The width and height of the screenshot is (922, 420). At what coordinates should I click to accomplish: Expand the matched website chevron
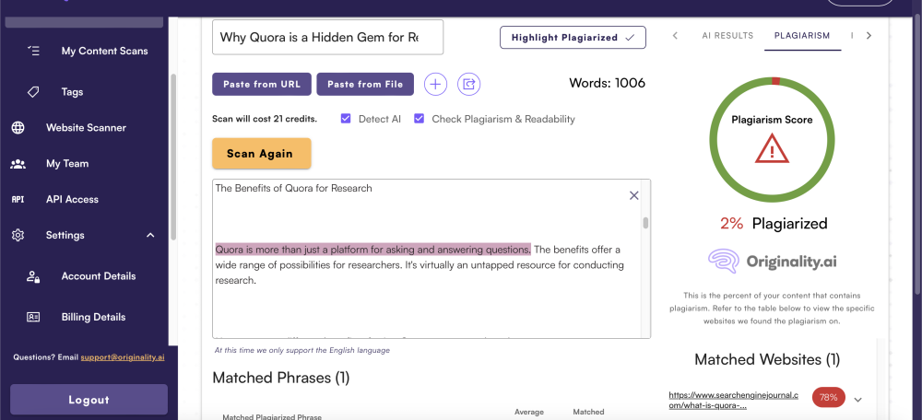[857, 400]
